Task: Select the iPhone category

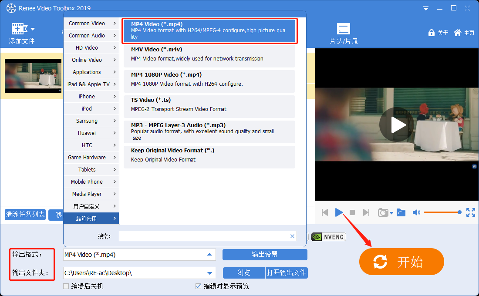Action: pos(91,97)
